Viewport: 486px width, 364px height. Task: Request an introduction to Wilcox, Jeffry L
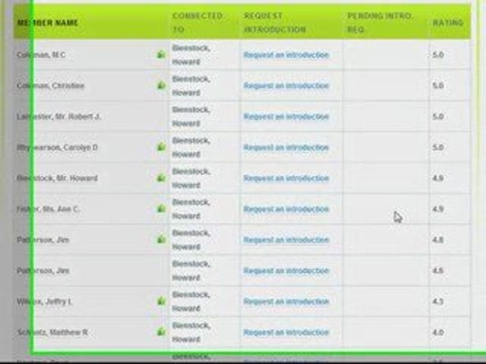pyautogui.click(x=286, y=301)
